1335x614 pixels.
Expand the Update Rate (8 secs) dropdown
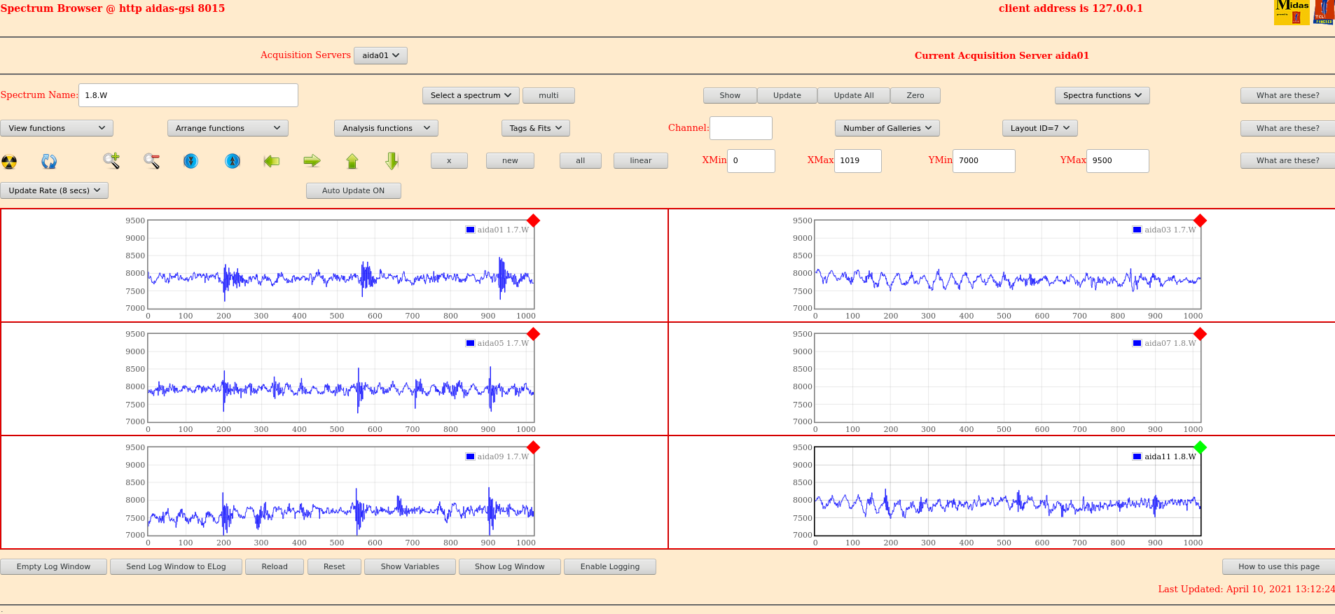click(55, 190)
